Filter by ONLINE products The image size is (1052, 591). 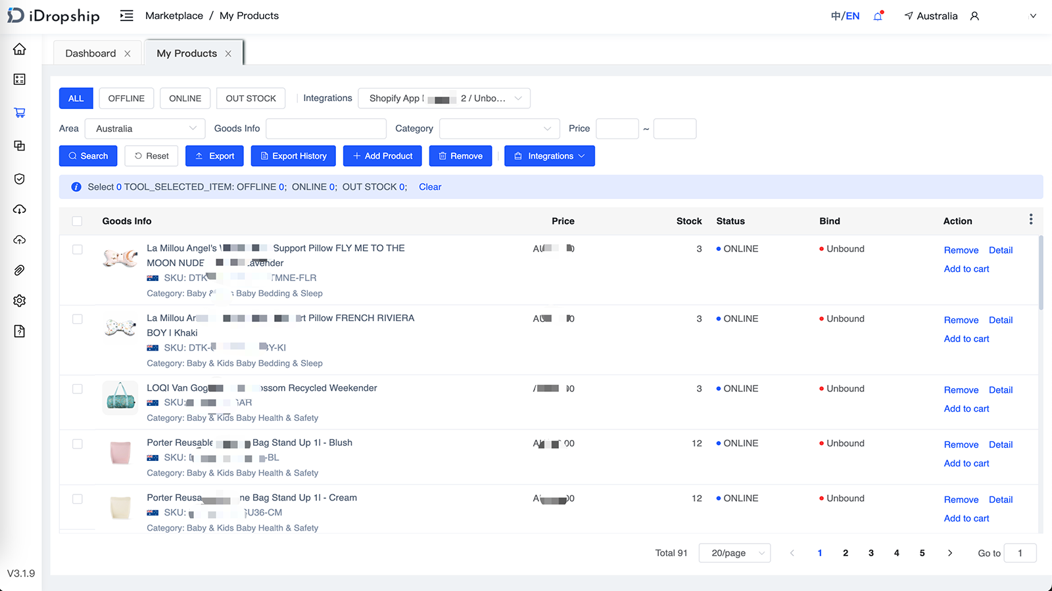coord(185,98)
